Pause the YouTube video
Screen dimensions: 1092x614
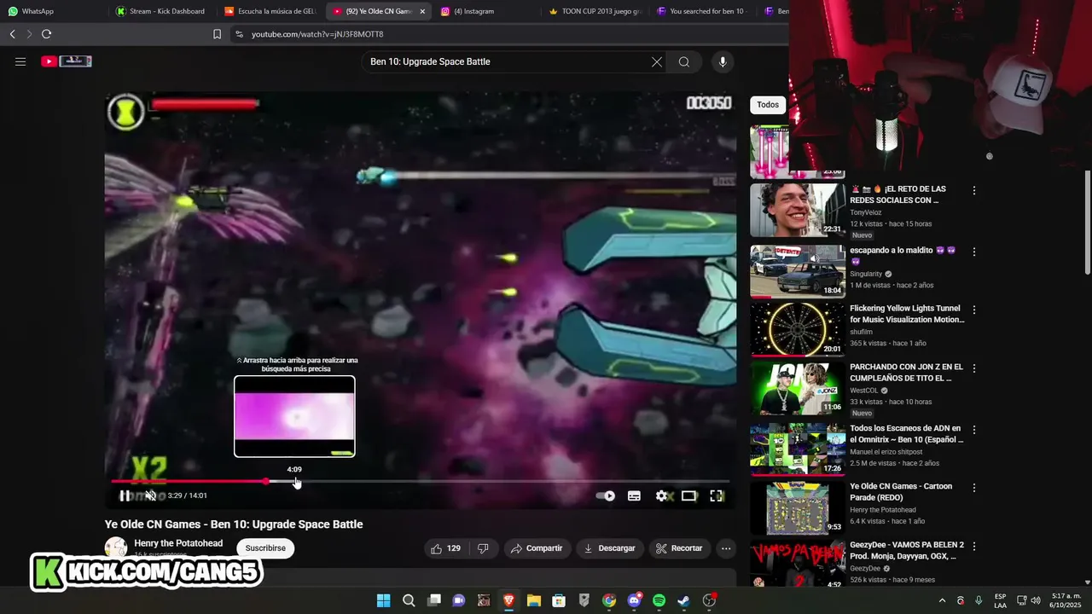pyautogui.click(x=125, y=495)
